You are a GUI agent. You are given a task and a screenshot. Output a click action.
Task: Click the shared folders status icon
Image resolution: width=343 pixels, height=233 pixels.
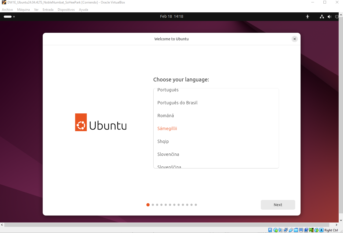click(296, 230)
